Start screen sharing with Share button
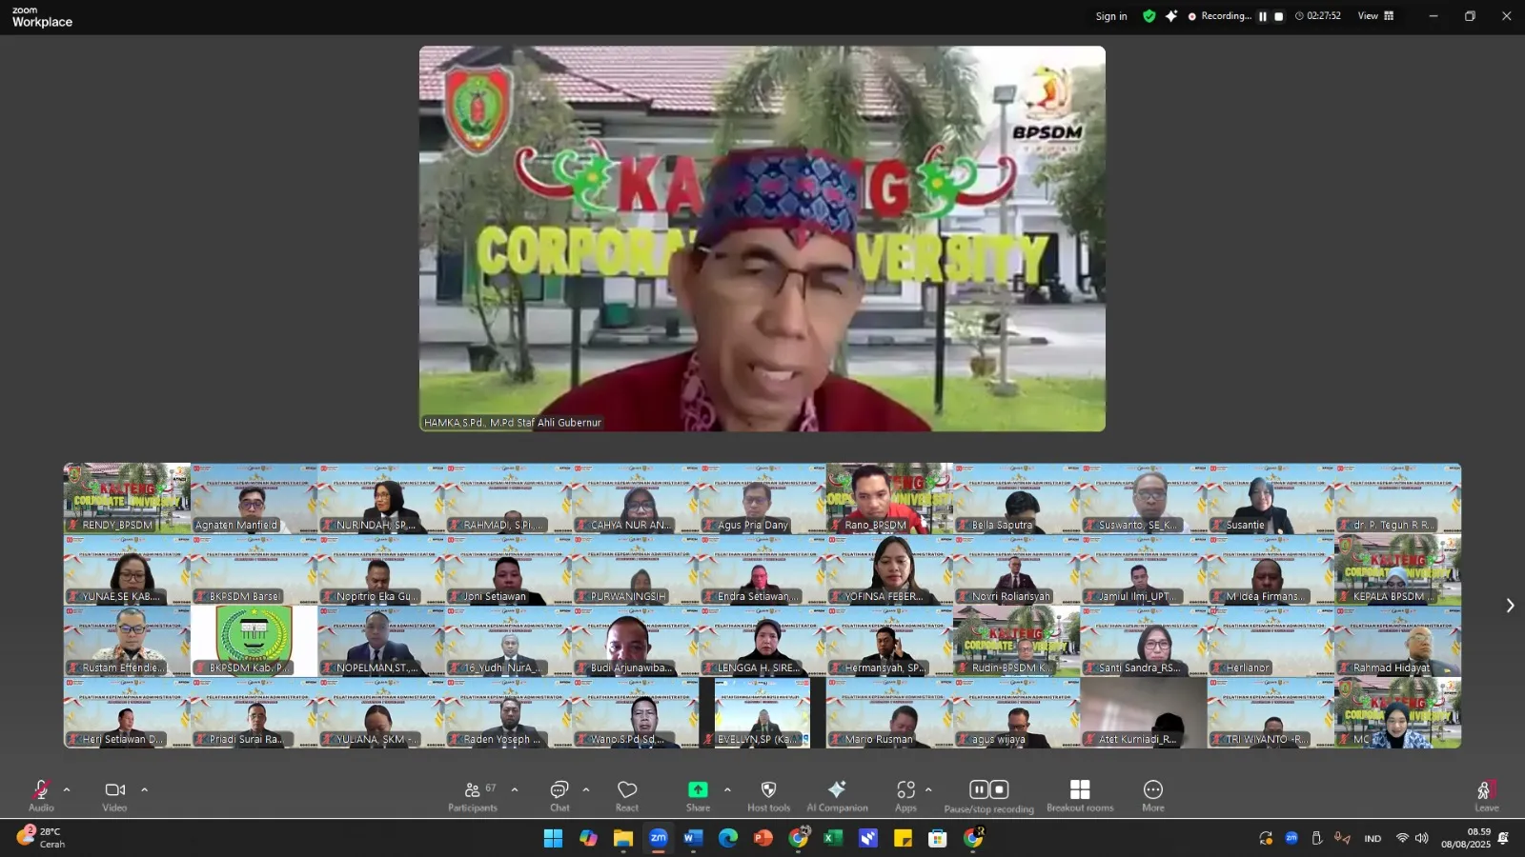The height and width of the screenshot is (857, 1525). point(698,795)
